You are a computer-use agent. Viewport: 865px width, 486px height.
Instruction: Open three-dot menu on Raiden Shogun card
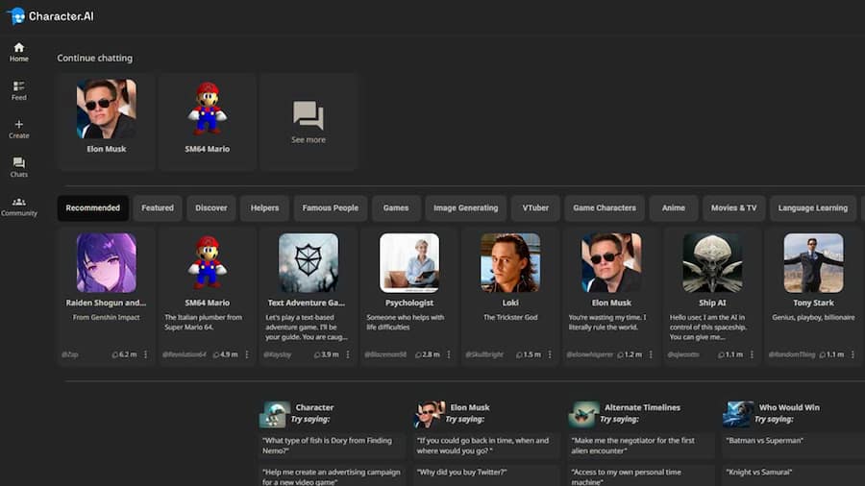tap(146, 354)
